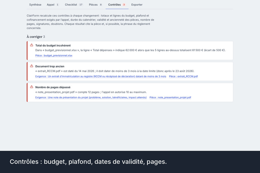Image resolution: width=260 pixels, height=173 pixels.
Task: Open the Exporter tab
Action: pyautogui.click(x=137, y=5)
